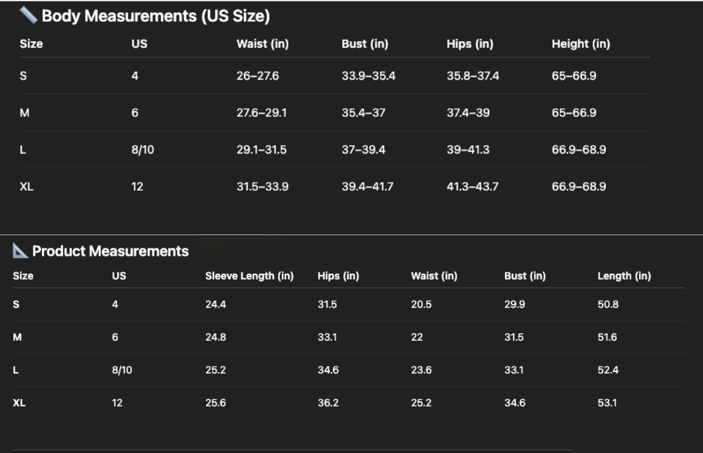This screenshot has width=703, height=453.
Task: Select the 33.9–35.4 bust value
Action: [368, 76]
